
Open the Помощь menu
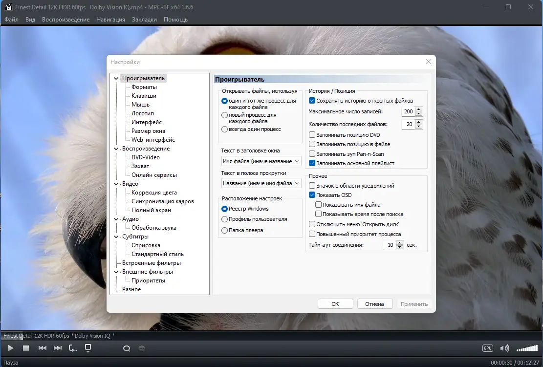pos(175,20)
